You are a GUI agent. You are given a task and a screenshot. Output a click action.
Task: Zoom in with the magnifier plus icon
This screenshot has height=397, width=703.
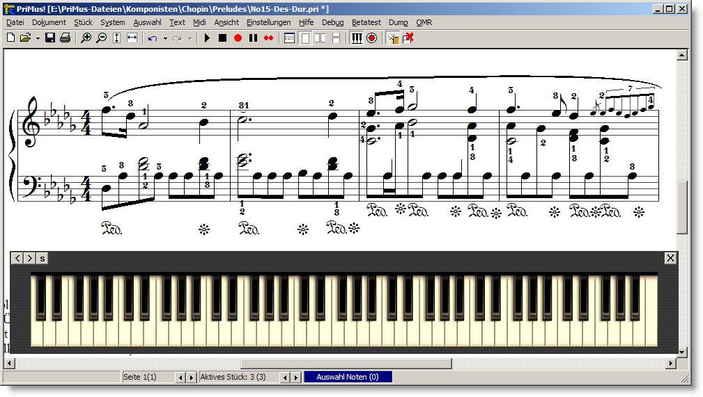click(x=86, y=38)
